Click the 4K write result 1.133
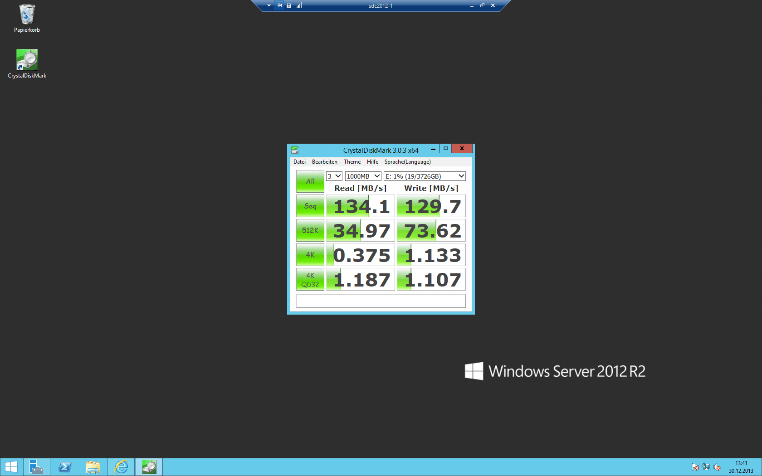This screenshot has width=762, height=476. 431,255
